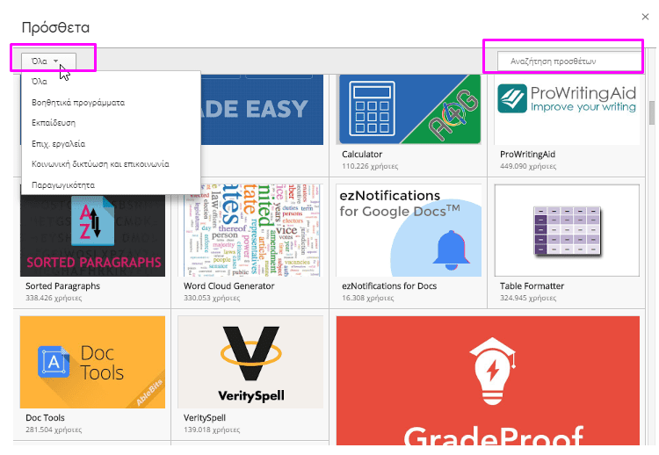This screenshot has width=659, height=455.
Task: Click the 16.308 χρήστες count
Action: coord(368,299)
